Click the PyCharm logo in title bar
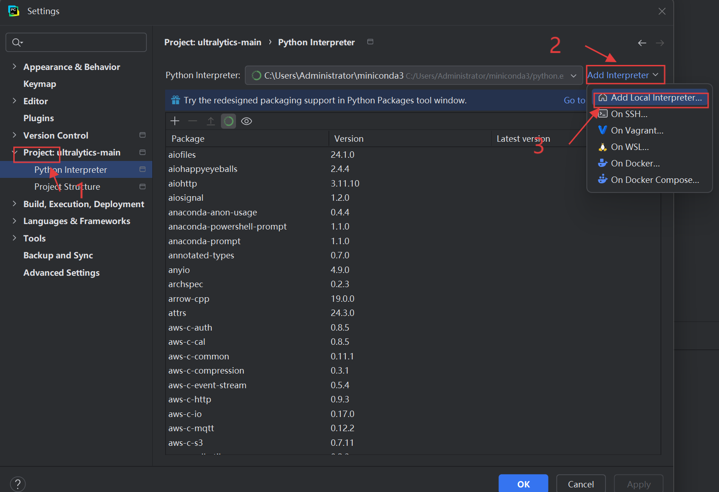The height and width of the screenshot is (492, 719). pos(14,11)
